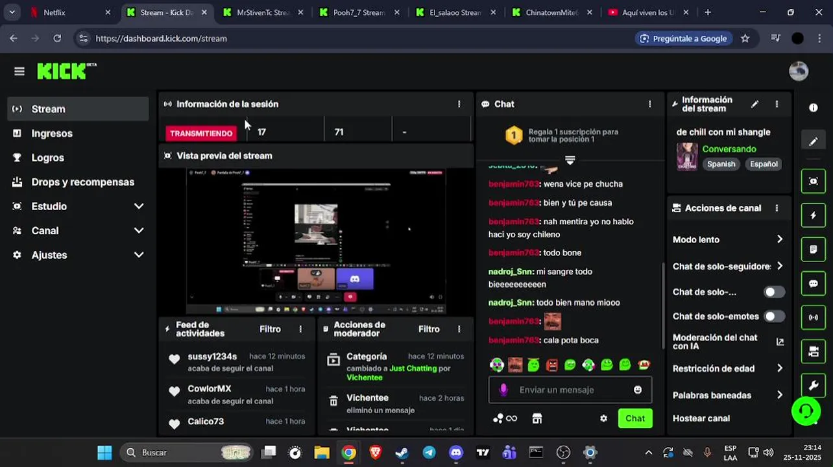Switch to the Pooh7_7 stream tab
This screenshot has width=833, height=467.
(x=358, y=12)
